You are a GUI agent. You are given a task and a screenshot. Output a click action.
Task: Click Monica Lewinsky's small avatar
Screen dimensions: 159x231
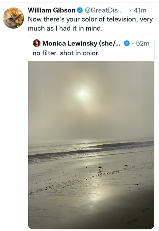[37, 43]
